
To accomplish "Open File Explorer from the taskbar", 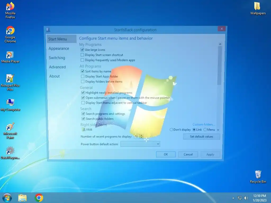I will (x=22, y=198).
